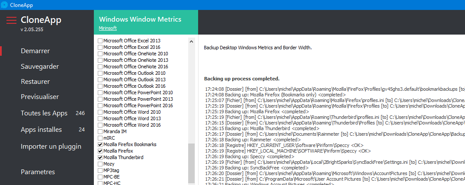Show Toutes les Apps list
Image resolution: width=465 pixels, height=185 pixels.
click(44, 113)
